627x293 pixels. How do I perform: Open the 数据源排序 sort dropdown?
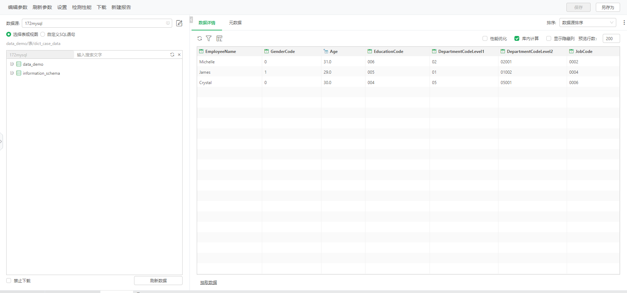click(x=588, y=22)
